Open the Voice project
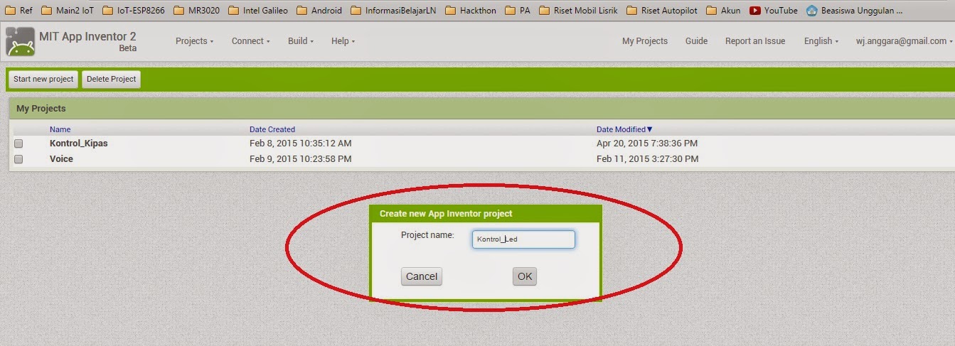The height and width of the screenshot is (346, 955). pyautogui.click(x=61, y=159)
